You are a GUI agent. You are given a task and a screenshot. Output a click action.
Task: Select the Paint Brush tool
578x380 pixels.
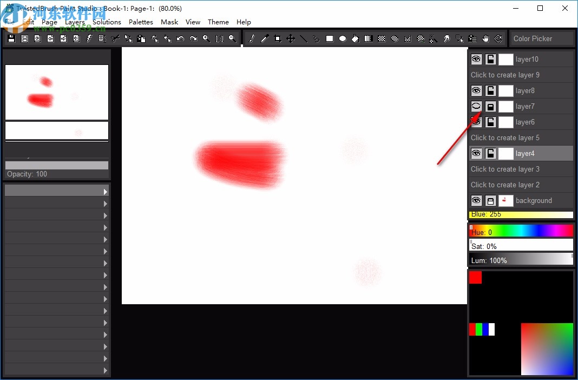252,39
